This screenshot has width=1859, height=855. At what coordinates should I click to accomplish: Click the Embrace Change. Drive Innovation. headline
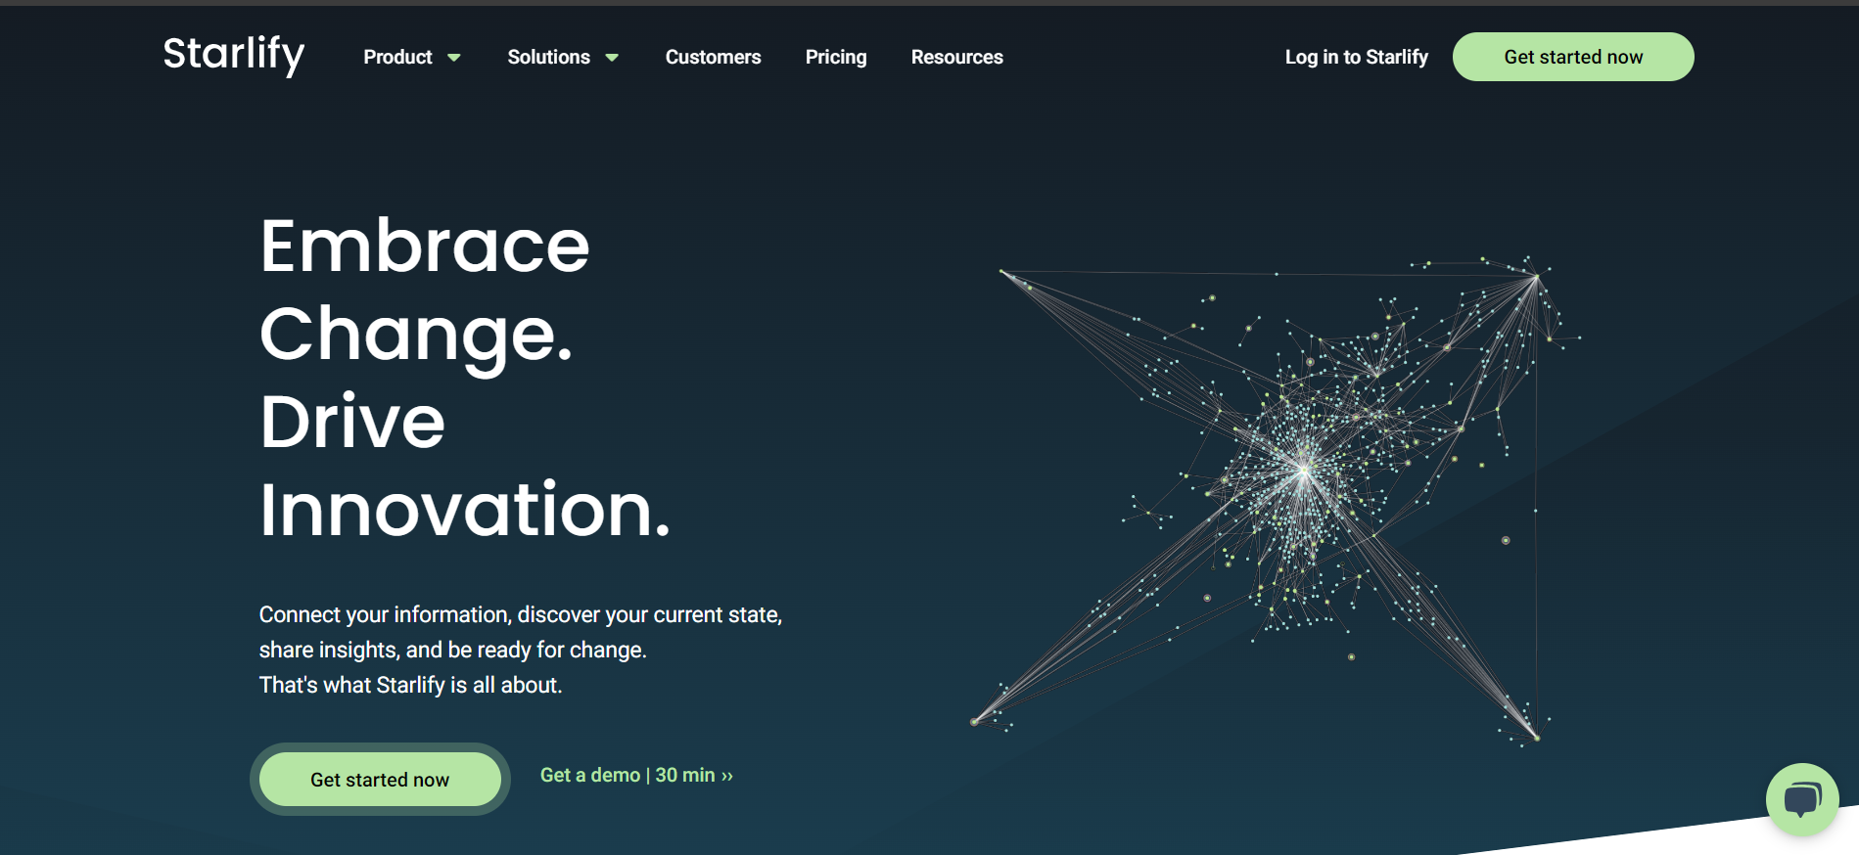[465, 378]
